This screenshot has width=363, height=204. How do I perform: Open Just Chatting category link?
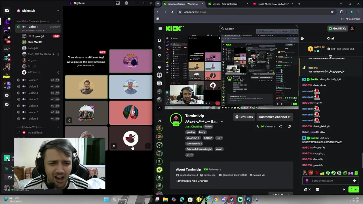tap(193, 127)
